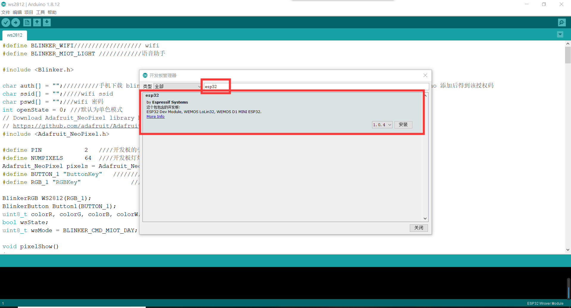
Task: Click the github.com/adafruit link in code
Action: 76,126
